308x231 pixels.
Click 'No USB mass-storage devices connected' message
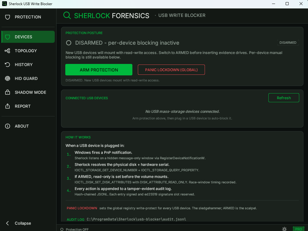point(182,112)
